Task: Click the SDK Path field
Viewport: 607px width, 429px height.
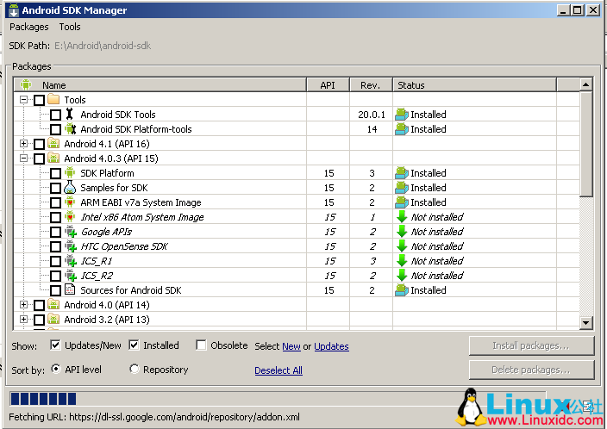Action: click(103, 46)
